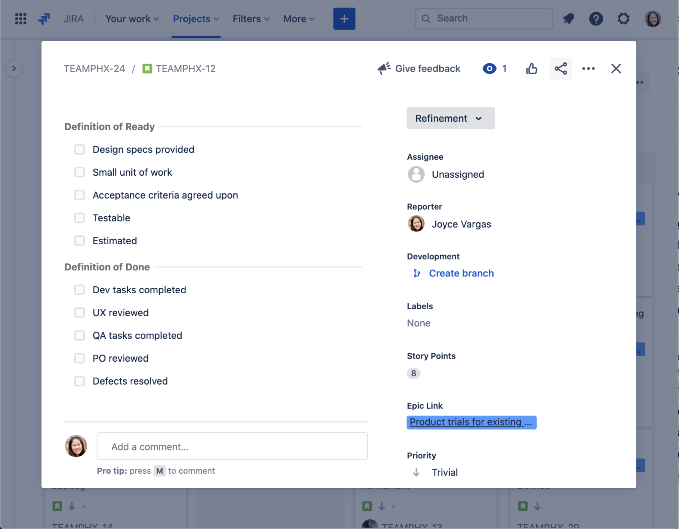Image resolution: width=679 pixels, height=529 pixels.
Task: Select the More navigation menu item
Action: (298, 18)
